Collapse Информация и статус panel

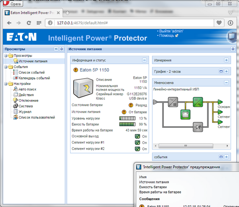144,60
